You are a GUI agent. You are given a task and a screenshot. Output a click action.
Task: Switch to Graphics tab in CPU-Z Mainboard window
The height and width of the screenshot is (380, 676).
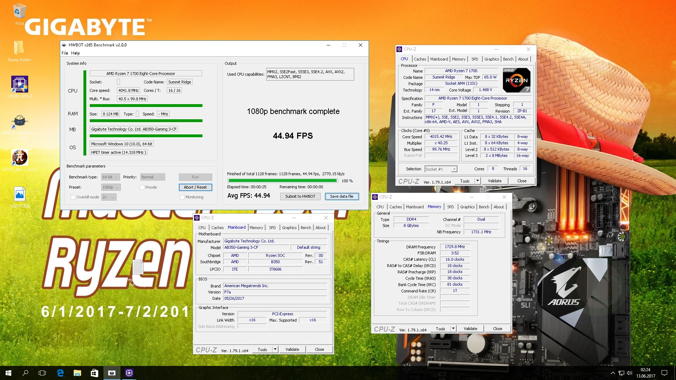pyautogui.click(x=289, y=228)
